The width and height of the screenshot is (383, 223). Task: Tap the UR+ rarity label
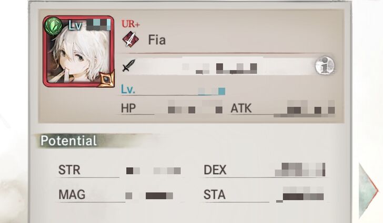130,24
